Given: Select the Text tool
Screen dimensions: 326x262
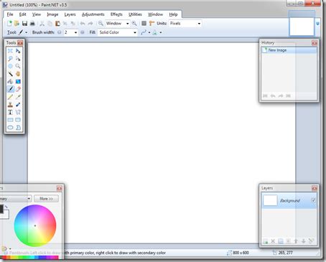Looking at the screenshot, I should [10, 112].
